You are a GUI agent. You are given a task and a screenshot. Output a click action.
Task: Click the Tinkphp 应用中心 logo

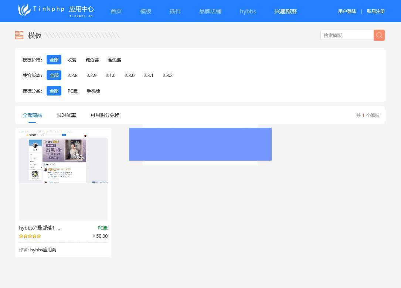pyautogui.click(x=56, y=11)
